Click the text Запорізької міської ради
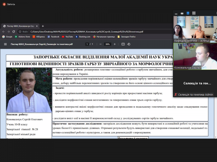This screenshot has width=217, height=162. coord(21,134)
